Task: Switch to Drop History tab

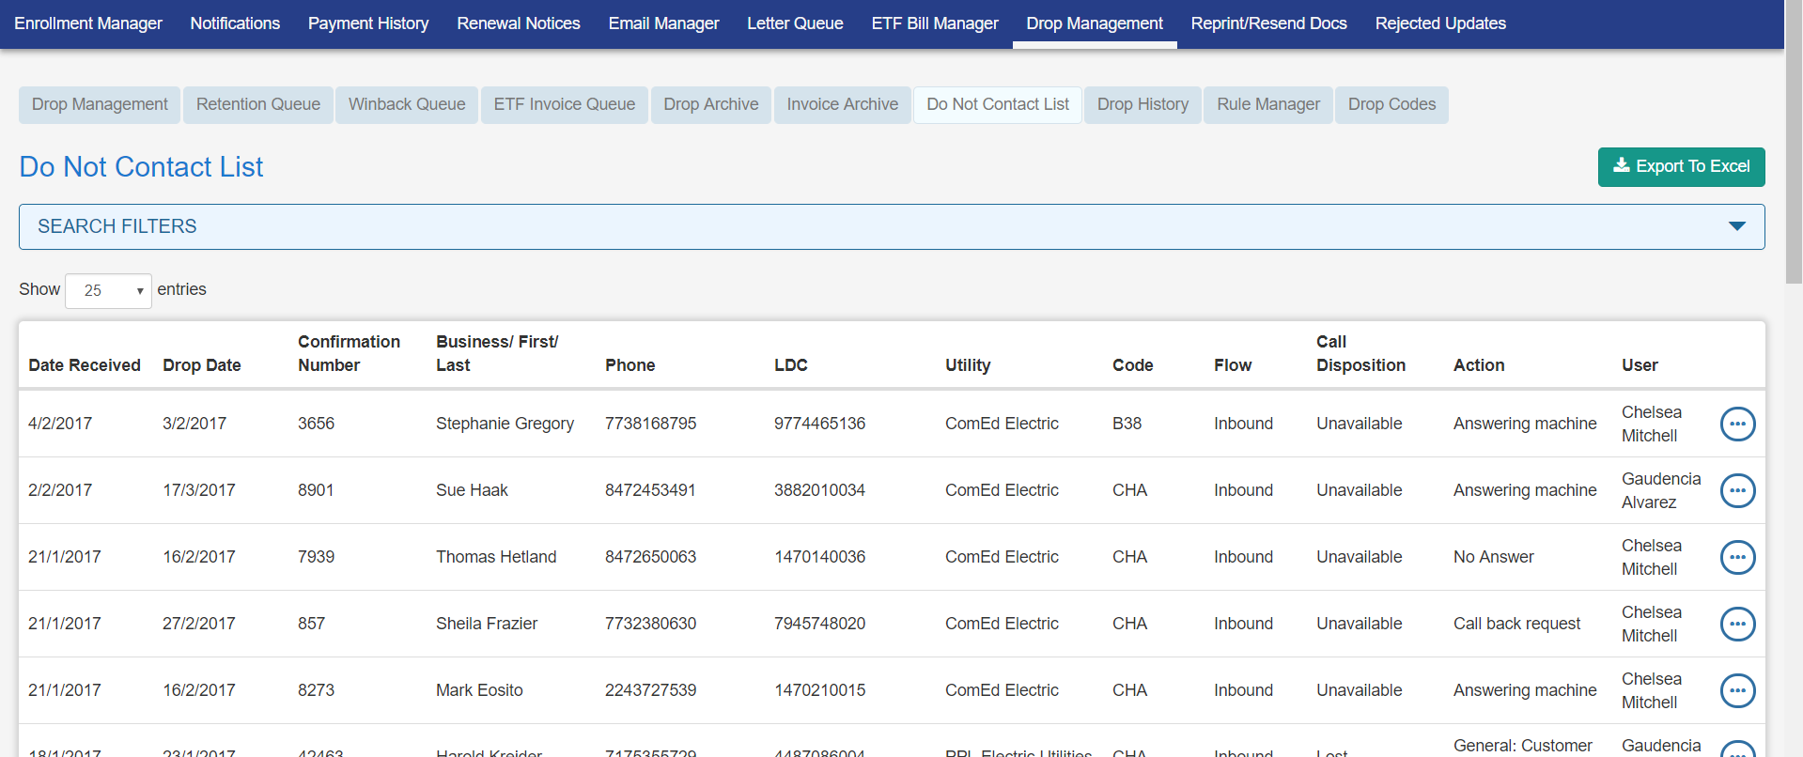Action: [x=1142, y=104]
